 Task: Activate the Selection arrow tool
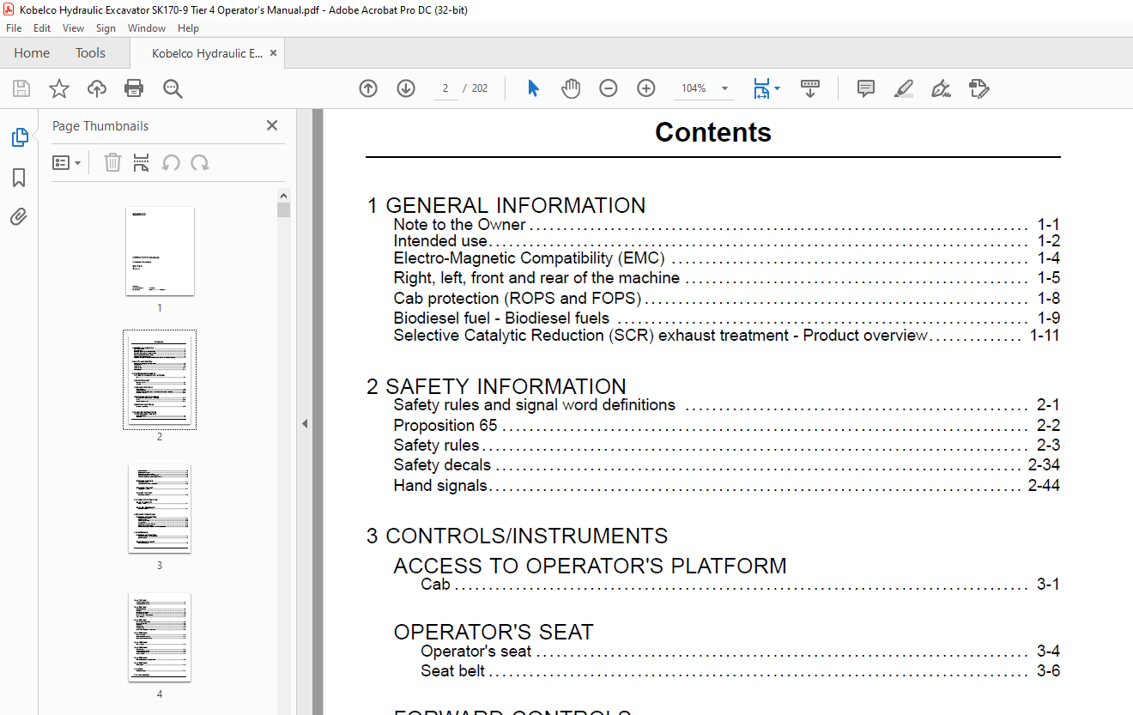coord(533,88)
